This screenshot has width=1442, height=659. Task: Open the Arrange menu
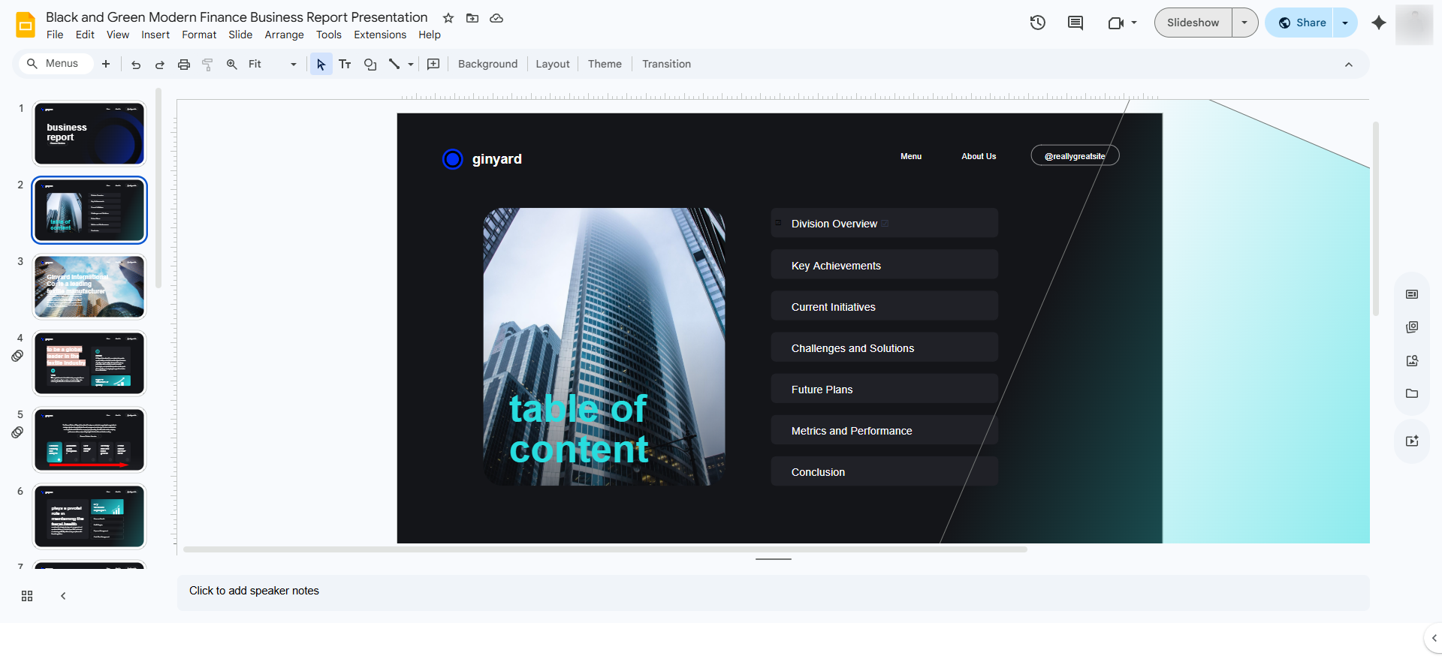[x=284, y=35]
